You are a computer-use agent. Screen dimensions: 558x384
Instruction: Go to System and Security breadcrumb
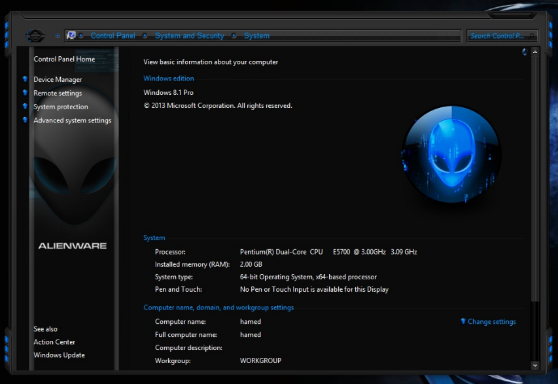coord(189,36)
